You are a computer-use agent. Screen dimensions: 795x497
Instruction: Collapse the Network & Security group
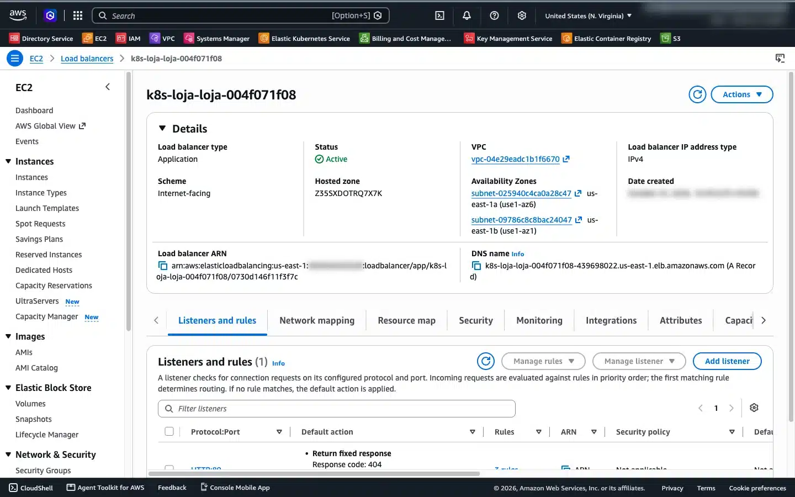click(x=8, y=454)
